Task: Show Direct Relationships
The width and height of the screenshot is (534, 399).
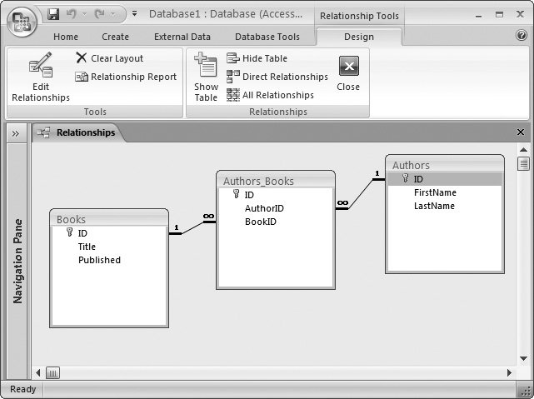Action: [x=277, y=77]
